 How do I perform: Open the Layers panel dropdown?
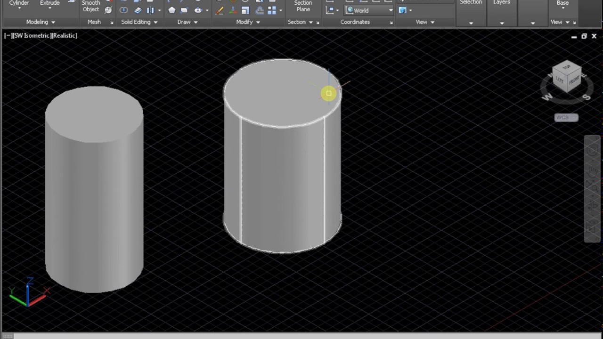pyautogui.click(x=502, y=23)
